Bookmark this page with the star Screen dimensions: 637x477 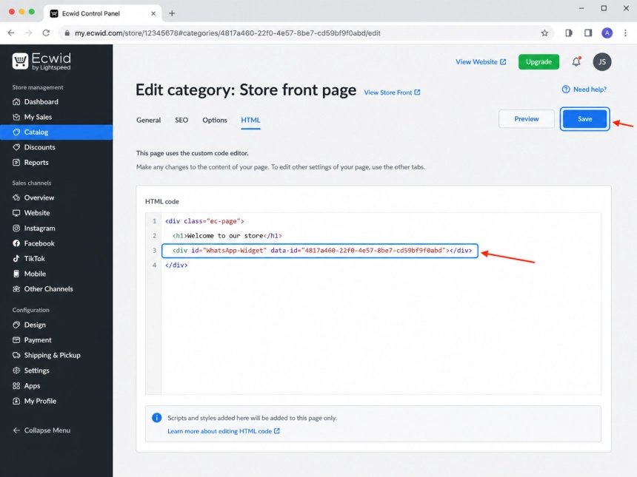544,33
